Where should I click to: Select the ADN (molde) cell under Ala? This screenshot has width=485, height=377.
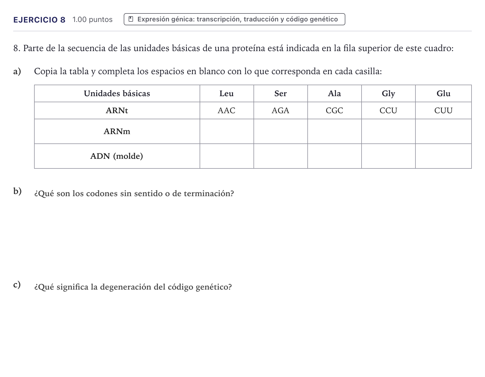coord(334,156)
